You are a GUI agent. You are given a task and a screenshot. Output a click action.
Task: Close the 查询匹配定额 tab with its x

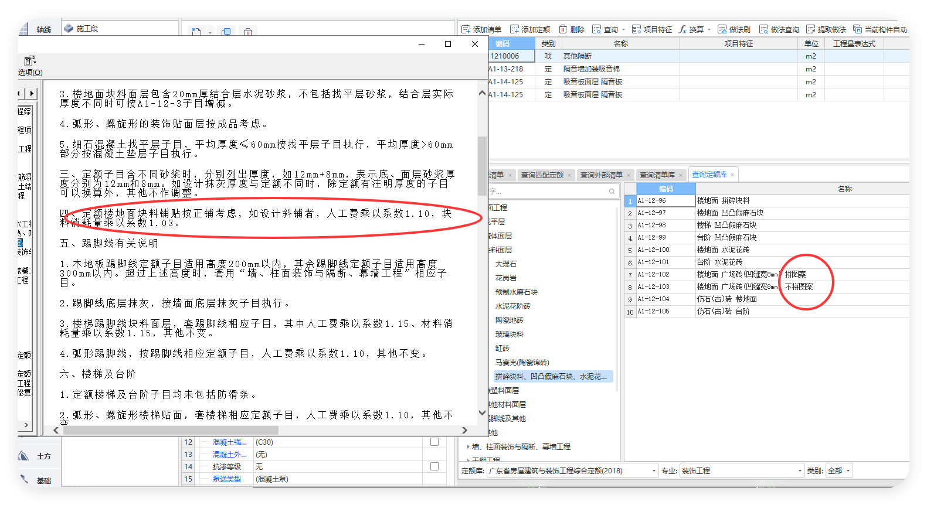pos(569,175)
